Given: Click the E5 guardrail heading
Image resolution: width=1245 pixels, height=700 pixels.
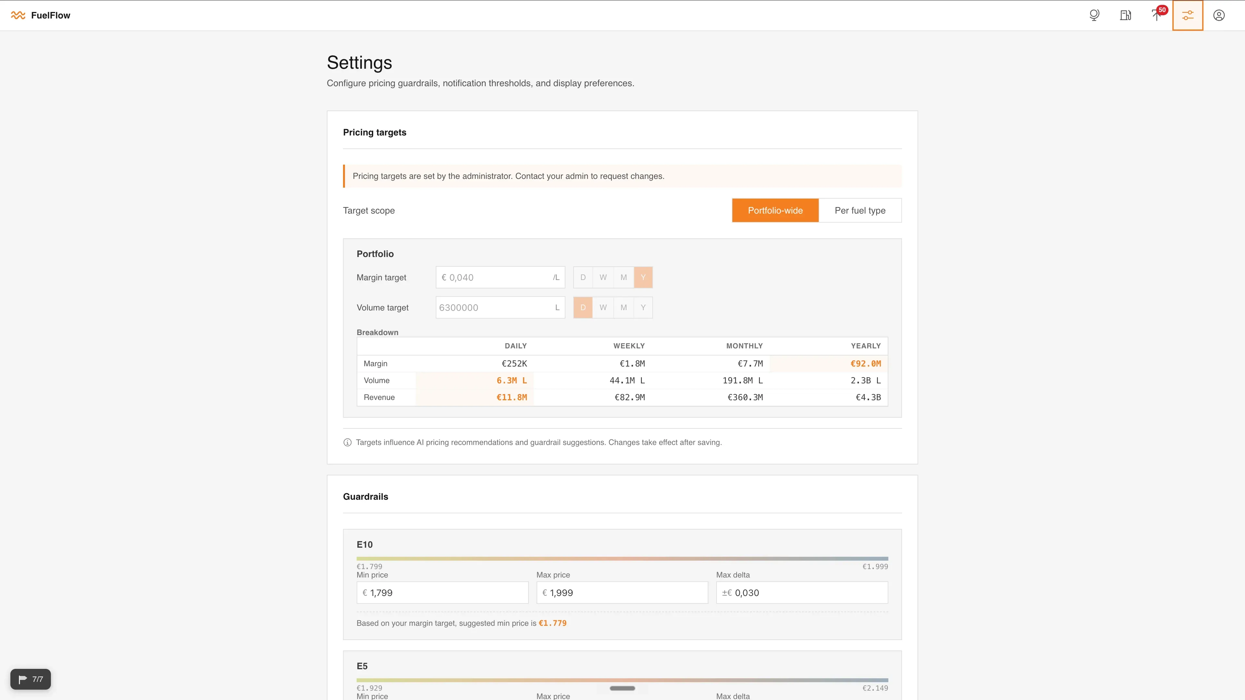Looking at the screenshot, I should [362, 666].
